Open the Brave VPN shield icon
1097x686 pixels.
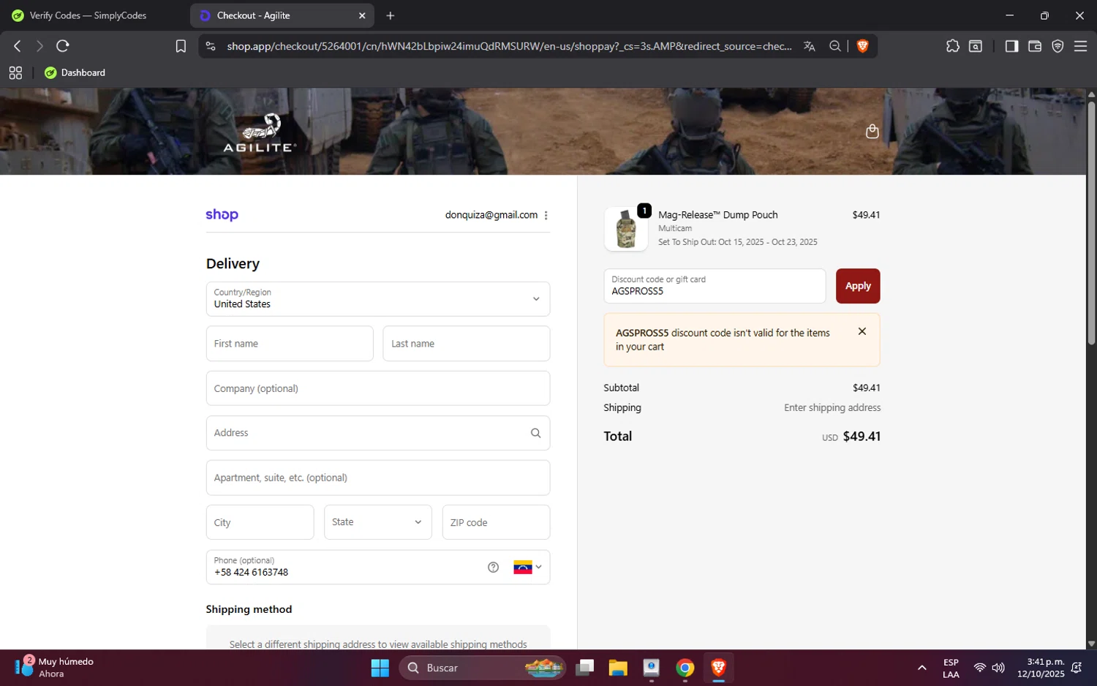coord(1058,46)
